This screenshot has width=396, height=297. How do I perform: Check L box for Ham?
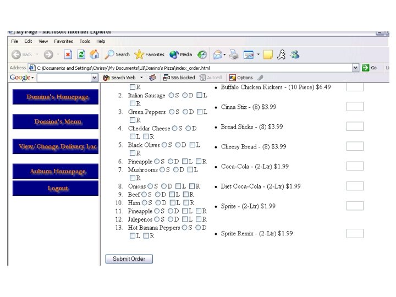click(173, 203)
